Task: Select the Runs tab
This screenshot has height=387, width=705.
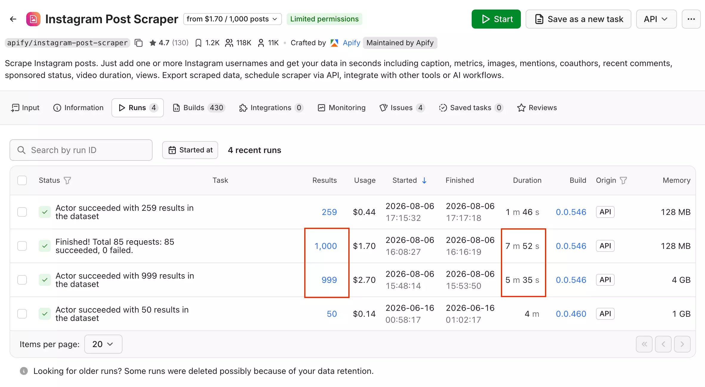Action: (x=138, y=108)
